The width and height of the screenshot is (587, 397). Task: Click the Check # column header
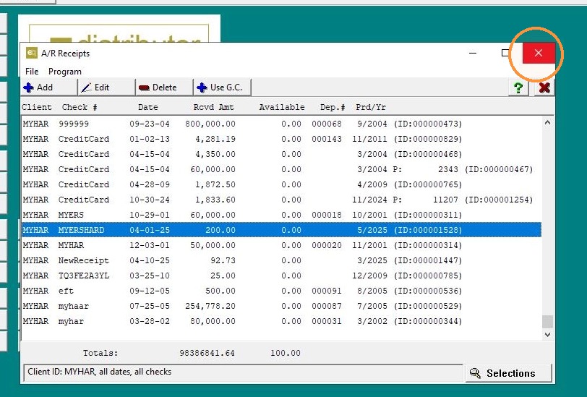coord(80,107)
